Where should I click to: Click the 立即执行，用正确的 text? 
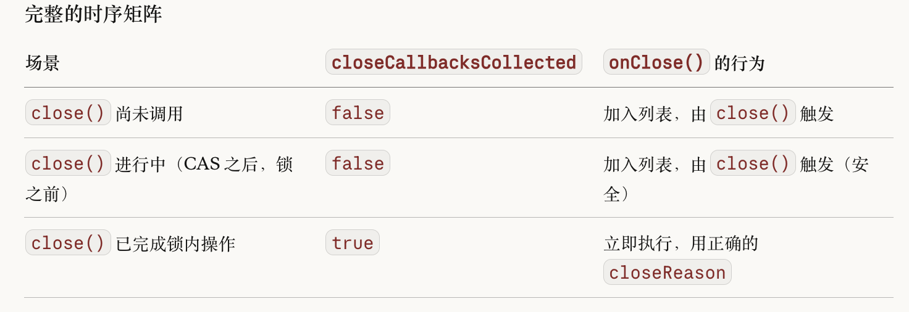pos(681,244)
